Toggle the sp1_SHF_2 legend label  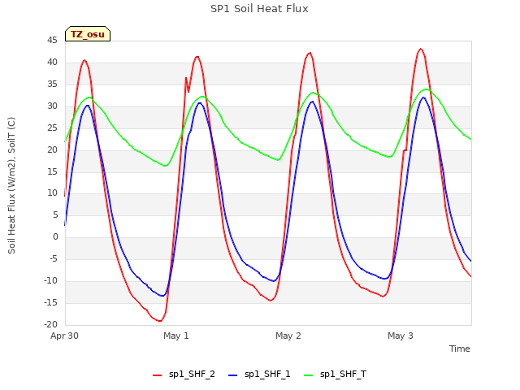192,374
